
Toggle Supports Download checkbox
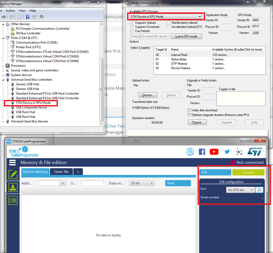tap(132, 27)
